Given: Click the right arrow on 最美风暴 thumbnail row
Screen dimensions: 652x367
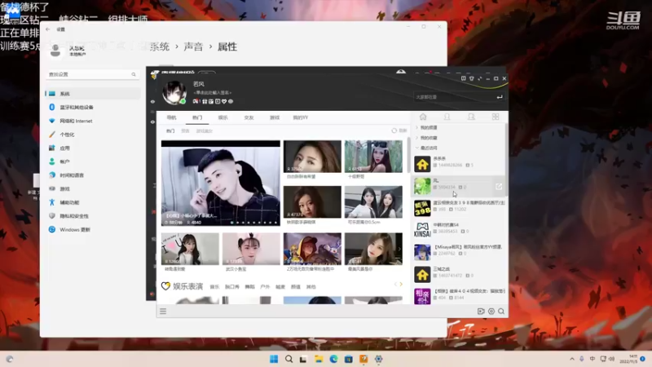Looking at the screenshot, I should [x=399, y=249].
